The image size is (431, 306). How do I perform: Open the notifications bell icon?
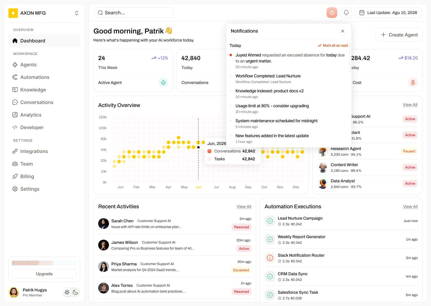(x=346, y=13)
